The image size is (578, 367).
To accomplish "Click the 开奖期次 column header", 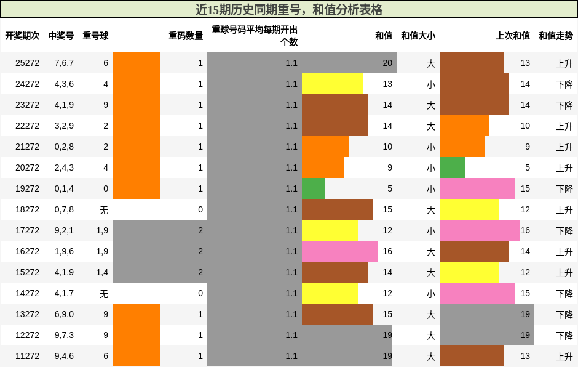I will (22, 36).
